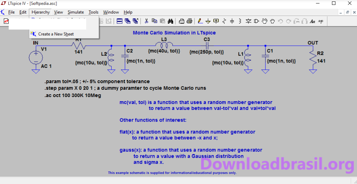Open the View menu
Screen dimensions: 357x184
[x=59, y=12]
